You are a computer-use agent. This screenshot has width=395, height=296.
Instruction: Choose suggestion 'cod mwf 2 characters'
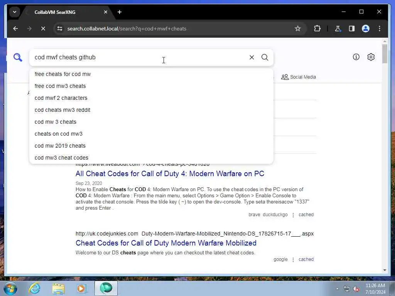pos(151,98)
